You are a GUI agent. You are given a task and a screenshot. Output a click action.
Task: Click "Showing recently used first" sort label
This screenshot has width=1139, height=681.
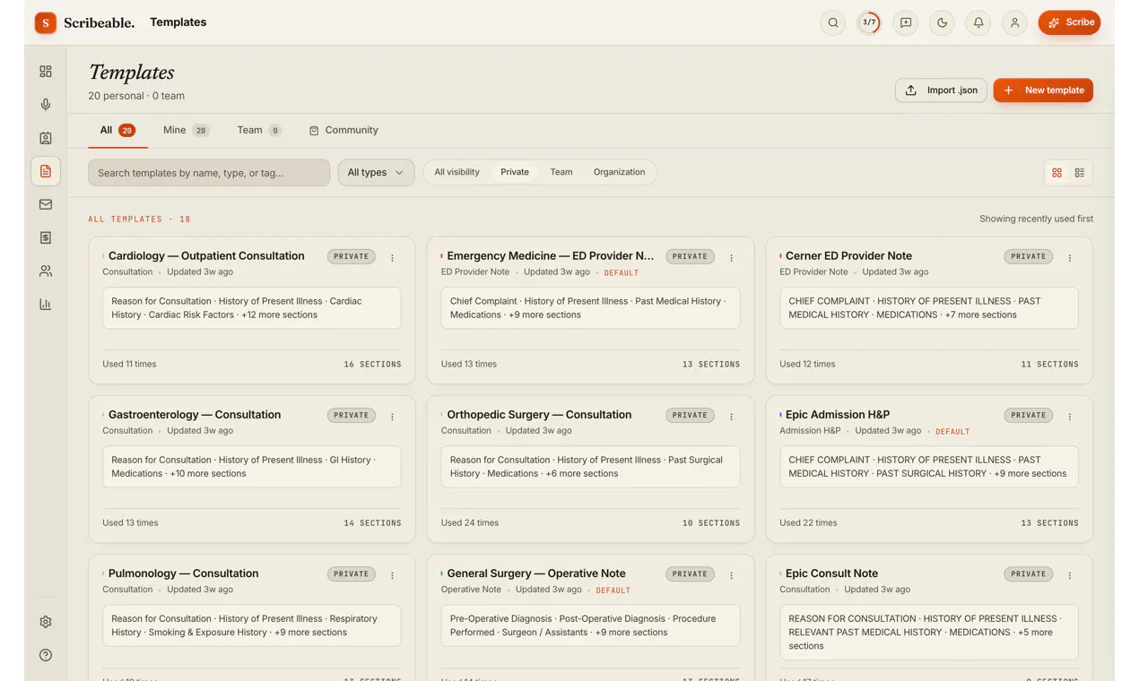coord(1036,219)
